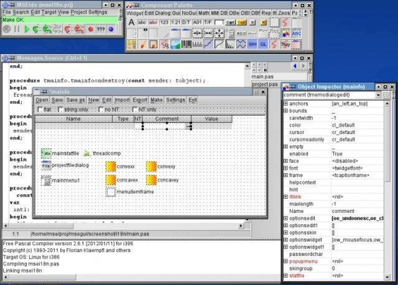This screenshot has height=285, width=398.
Task: Click the Import button in mainfo form
Action: 122,100
